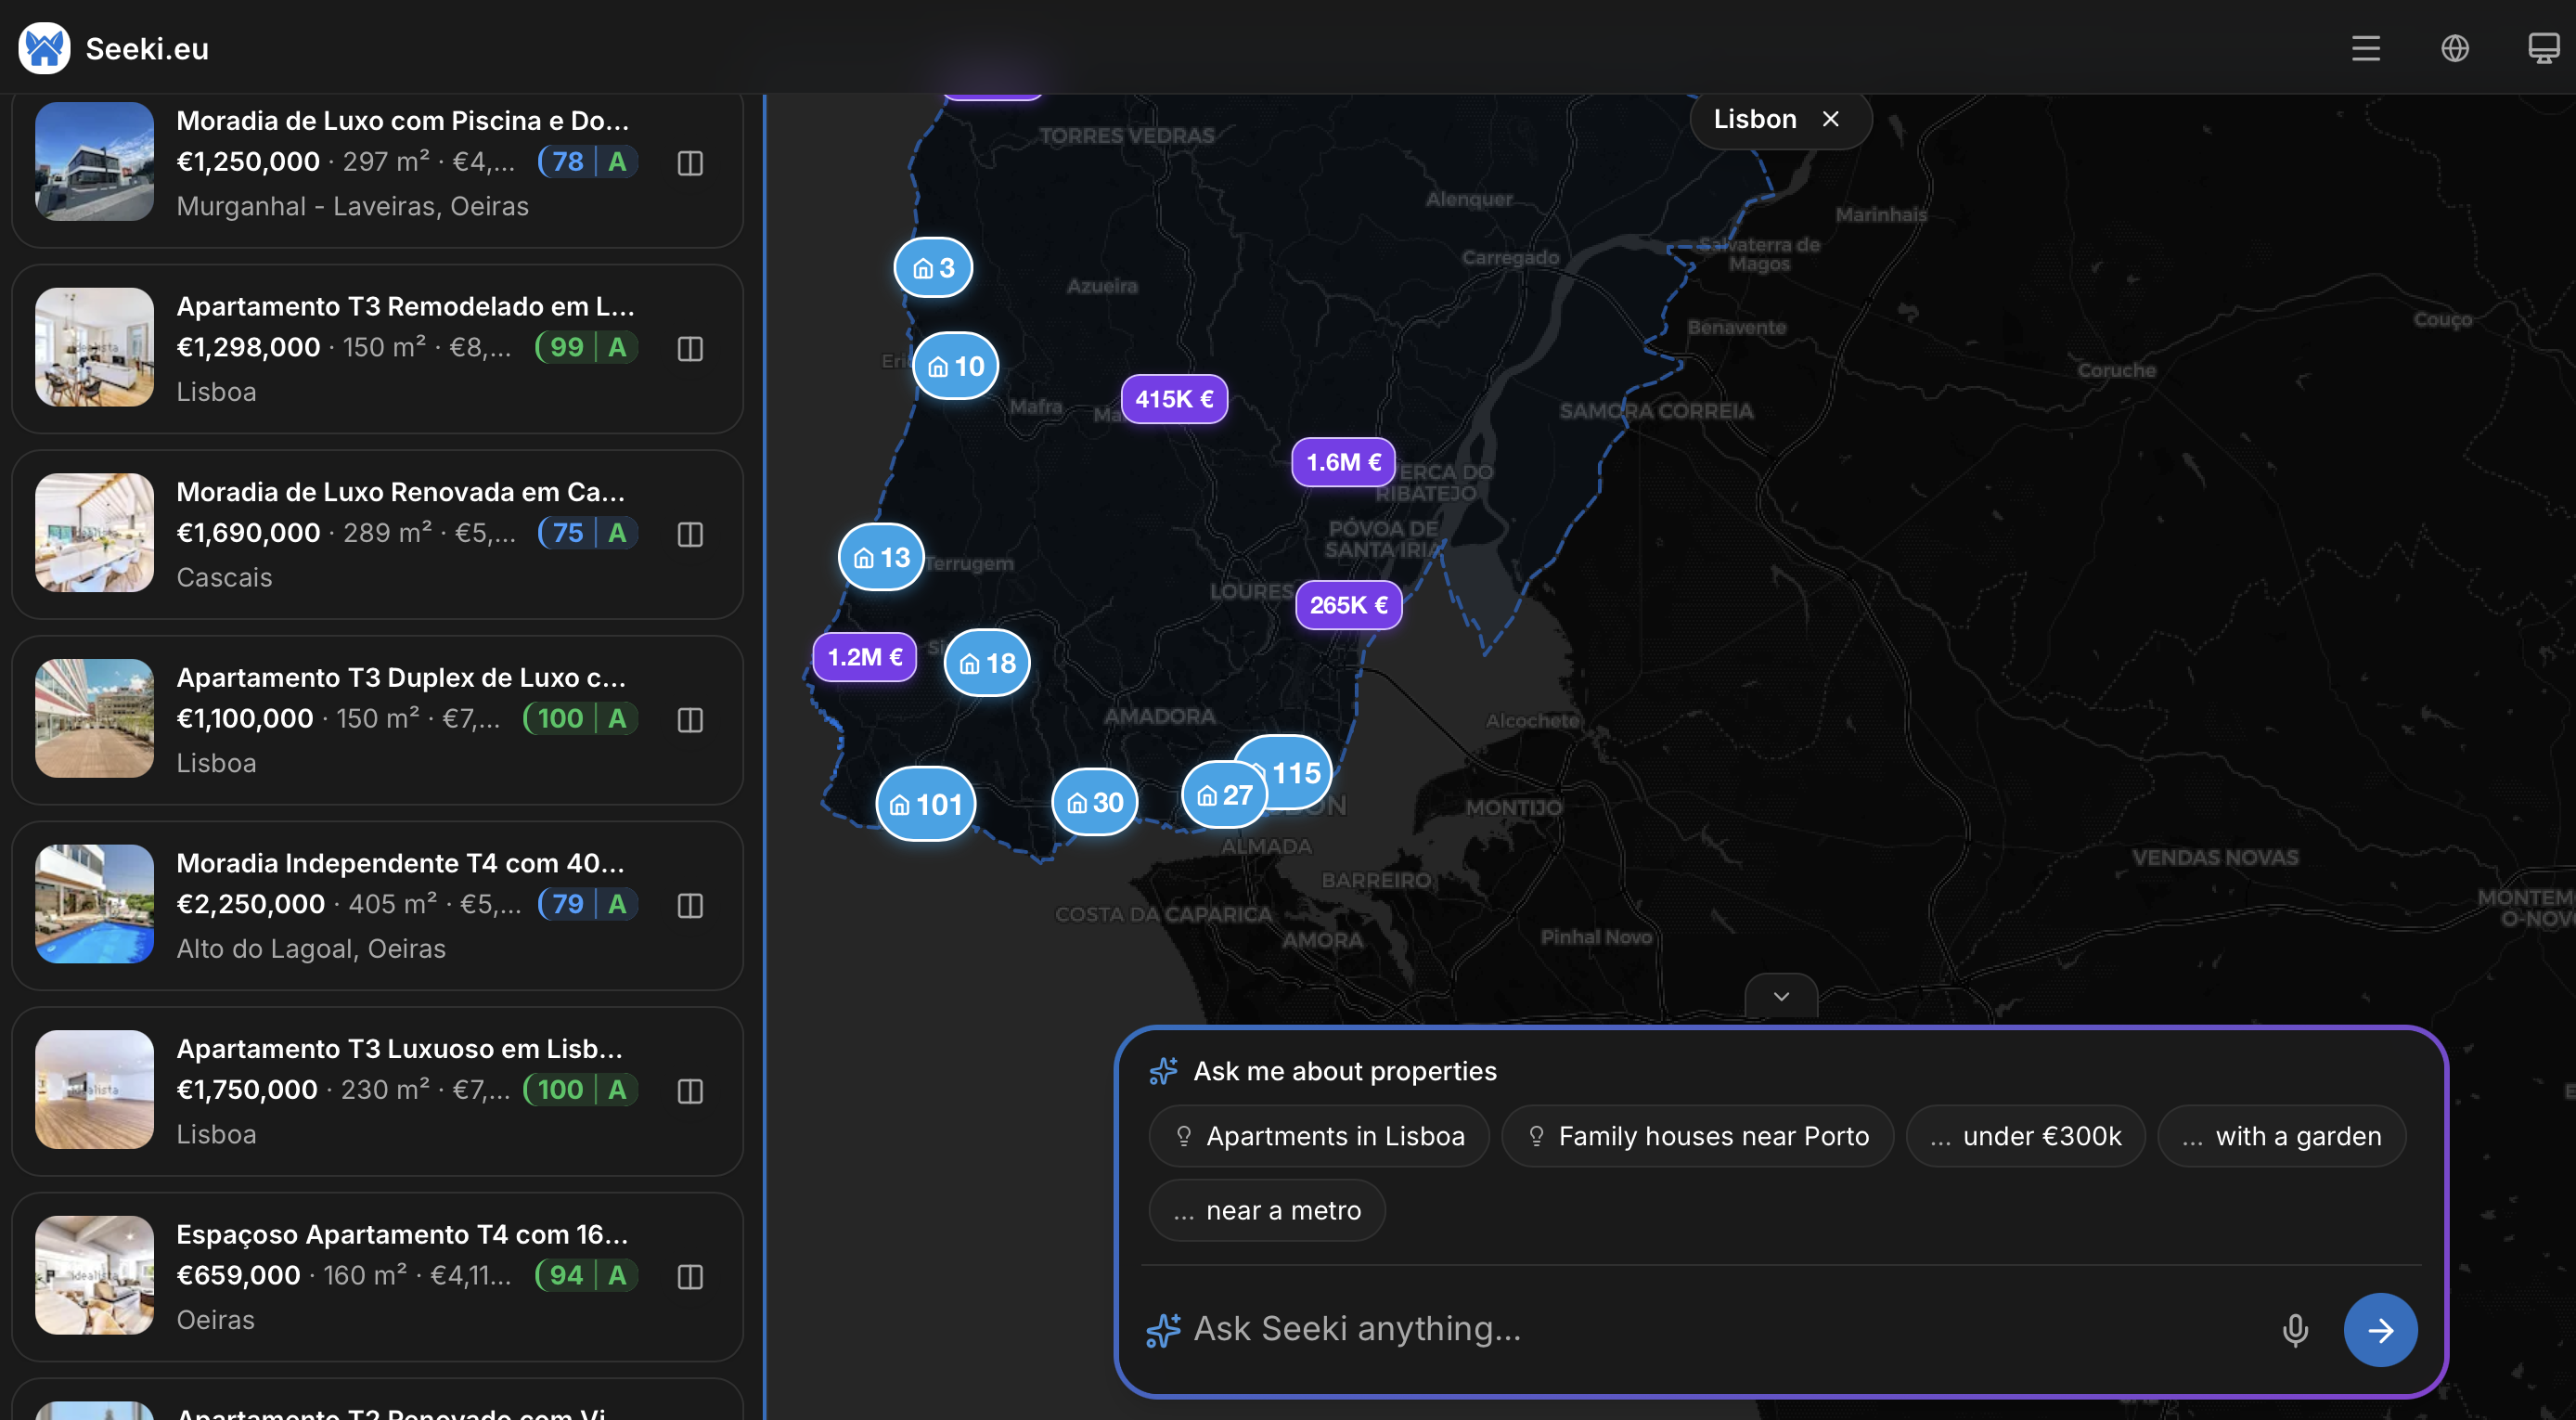Open the map cluster with 13 properties
The image size is (2576, 1420).
point(881,557)
